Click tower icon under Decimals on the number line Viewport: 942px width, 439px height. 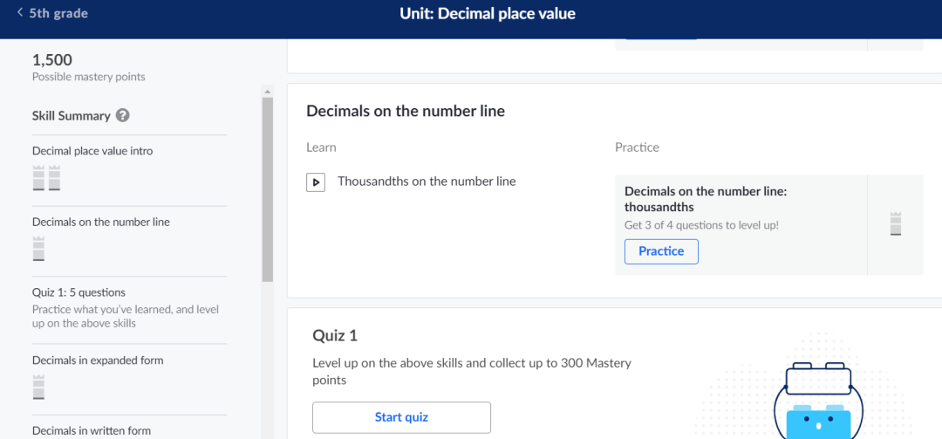click(x=38, y=249)
